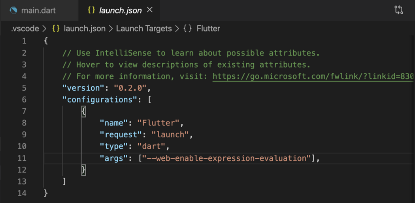The image size is (415, 203).
Task: Expand the Launch Targets breadcrumb
Action: (x=143, y=28)
